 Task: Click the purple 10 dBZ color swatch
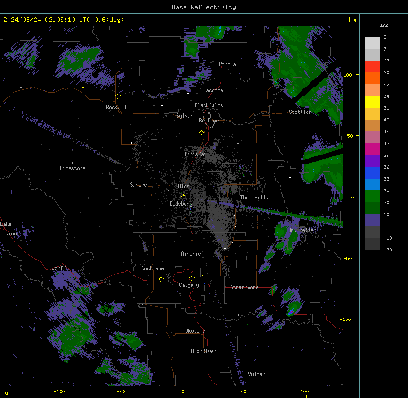372,220
